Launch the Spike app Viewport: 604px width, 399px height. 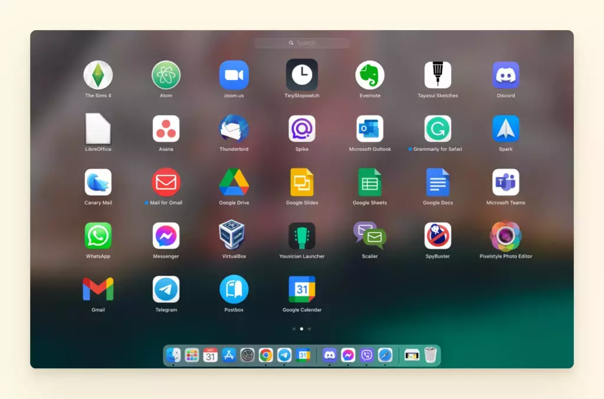coord(302,128)
